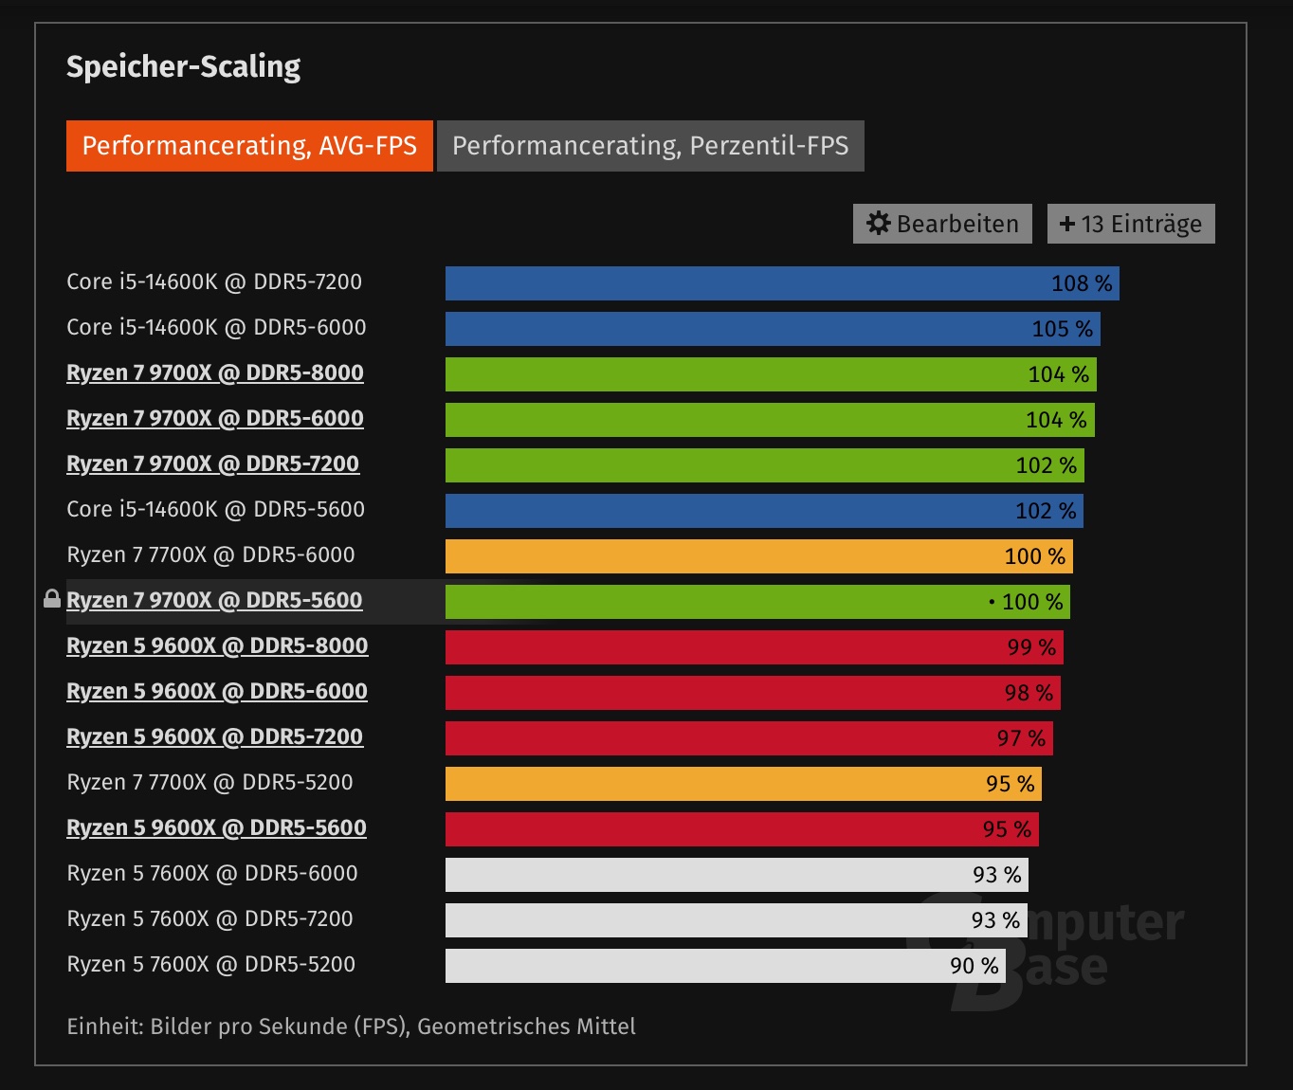1293x1090 pixels.
Task: Click the green 9700X DDR5-8000 bar
Action: click(771, 374)
